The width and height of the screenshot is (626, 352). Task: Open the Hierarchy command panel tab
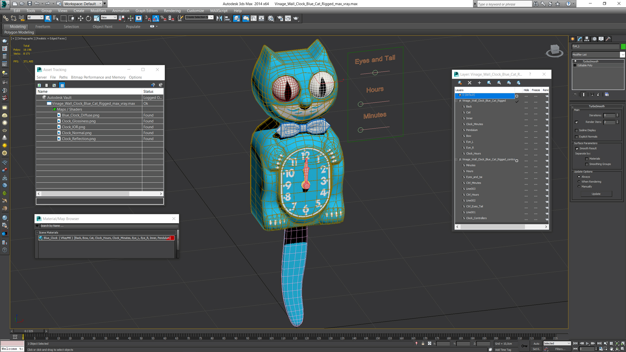coord(587,39)
